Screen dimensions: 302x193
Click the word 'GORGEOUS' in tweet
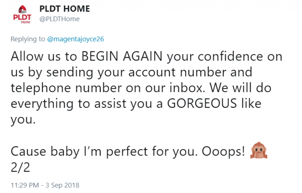tap(202, 104)
